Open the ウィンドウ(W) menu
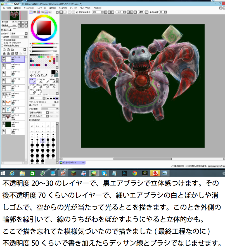Screen dimensions: 225x249 [x=85, y=8]
